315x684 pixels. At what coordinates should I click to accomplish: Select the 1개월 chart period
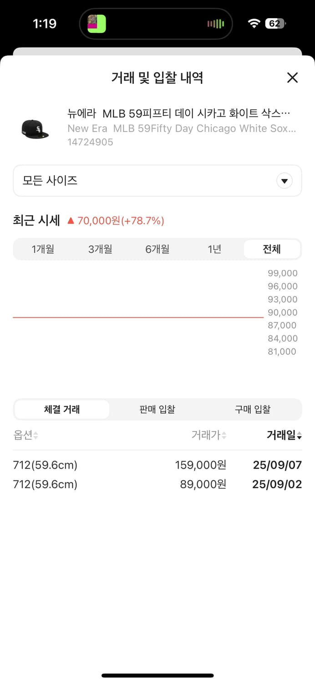(x=42, y=249)
